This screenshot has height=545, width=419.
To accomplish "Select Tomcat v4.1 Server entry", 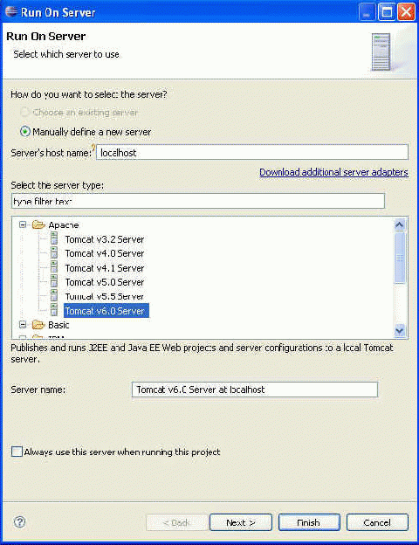I will [x=104, y=268].
